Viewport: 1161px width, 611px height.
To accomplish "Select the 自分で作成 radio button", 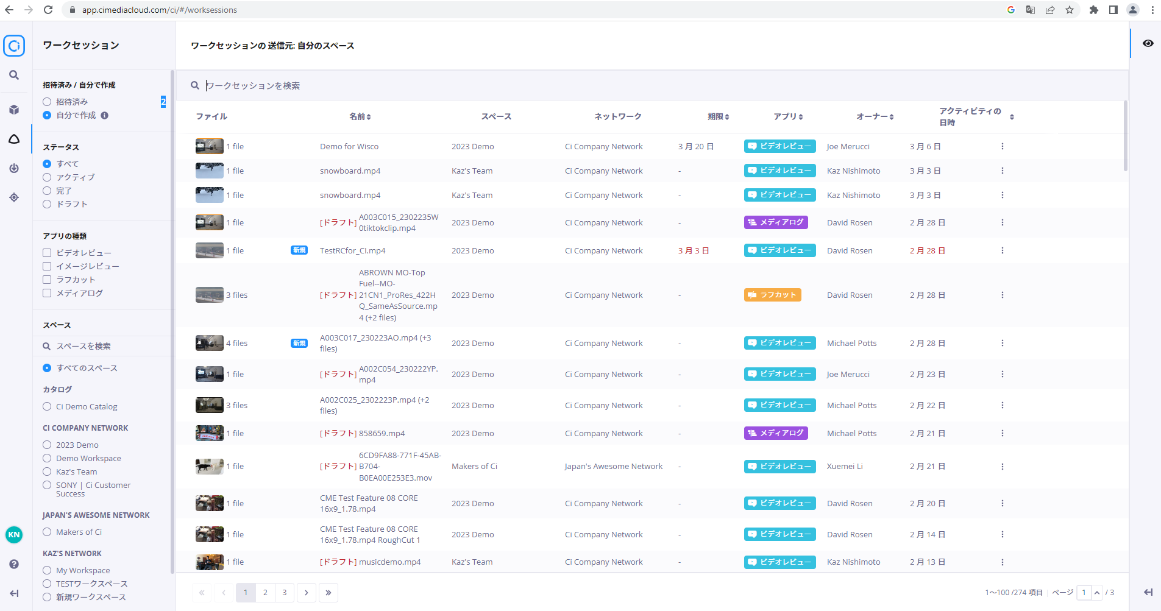I will pyautogui.click(x=47, y=115).
